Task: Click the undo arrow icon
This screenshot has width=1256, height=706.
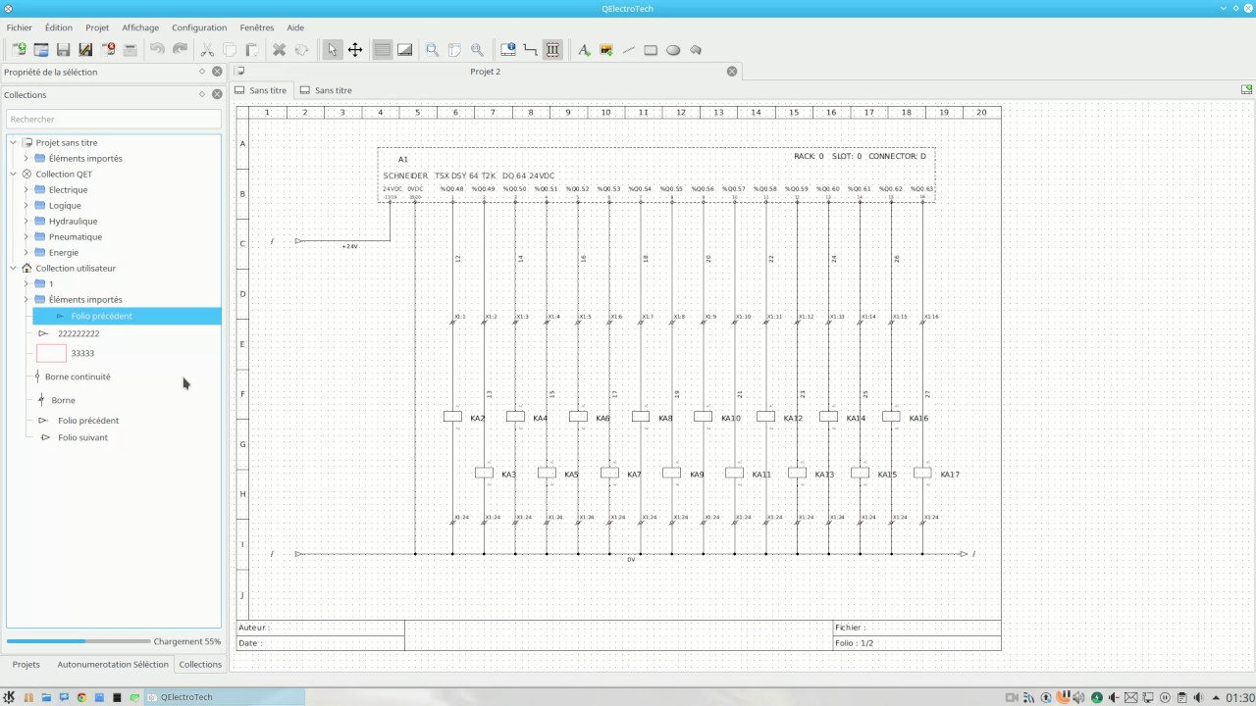Action: tap(157, 50)
